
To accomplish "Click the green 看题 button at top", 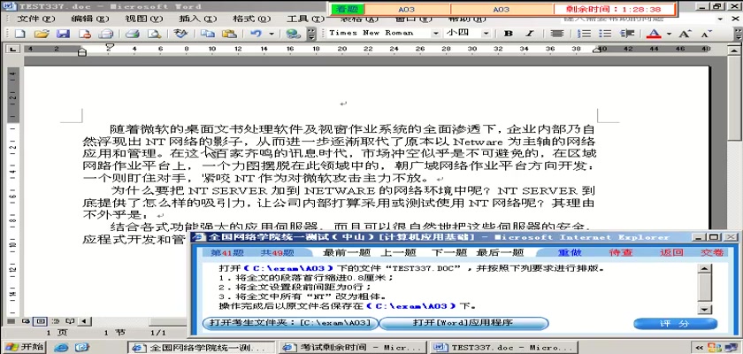I will [348, 9].
